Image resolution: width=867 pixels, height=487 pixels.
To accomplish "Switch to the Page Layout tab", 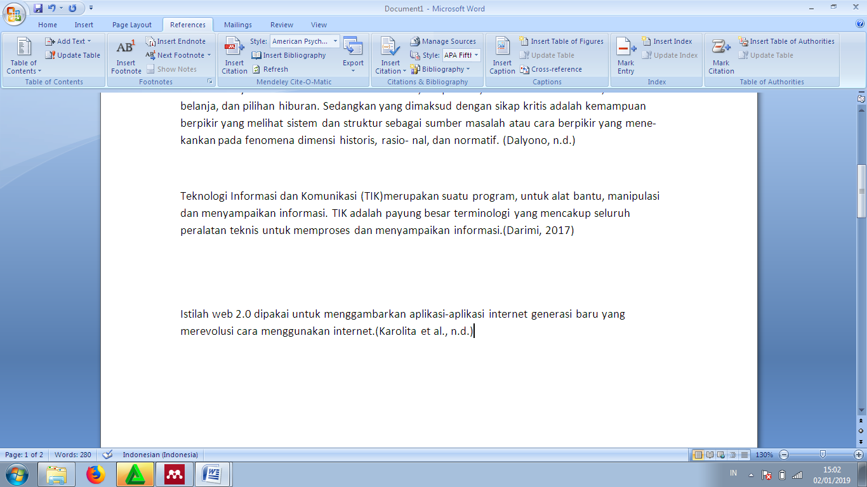I will 132,25.
